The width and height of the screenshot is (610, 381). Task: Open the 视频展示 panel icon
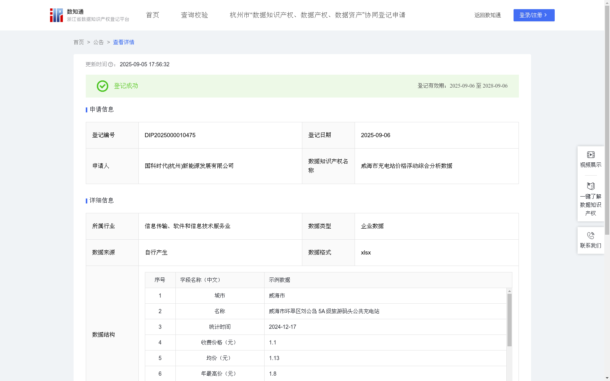point(591,154)
